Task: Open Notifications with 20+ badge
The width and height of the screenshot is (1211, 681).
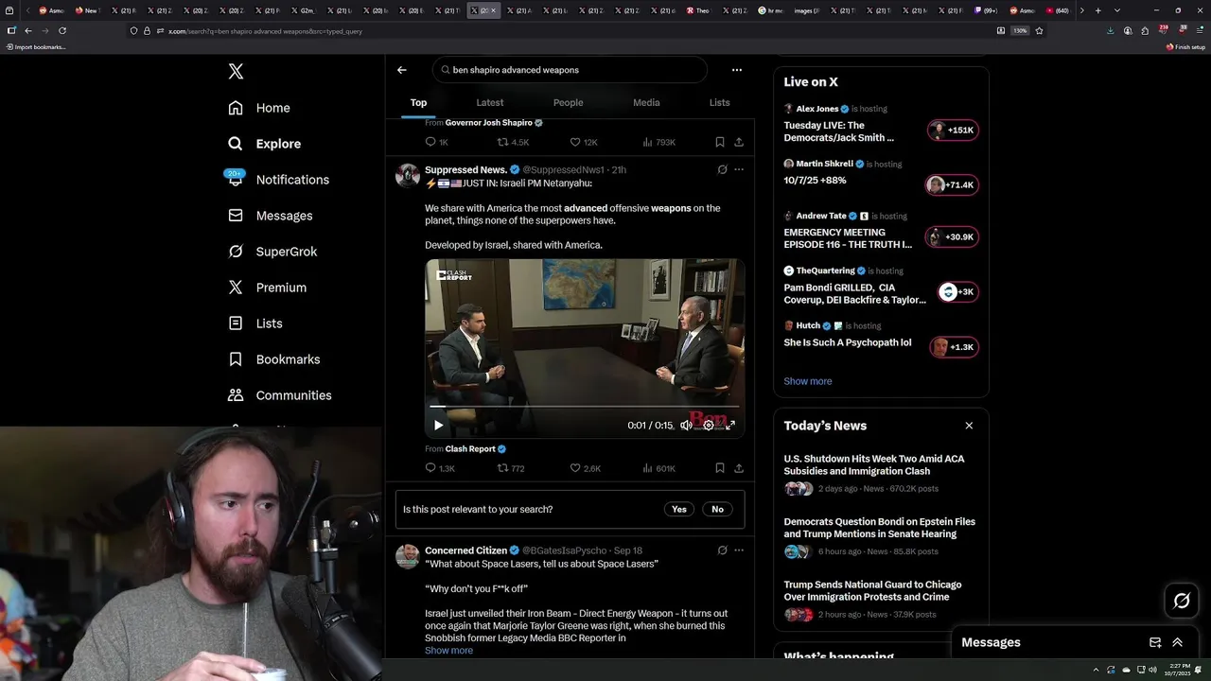Action: [278, 180]
